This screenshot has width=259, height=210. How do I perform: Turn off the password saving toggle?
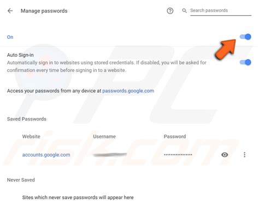[x=245, y=37]
